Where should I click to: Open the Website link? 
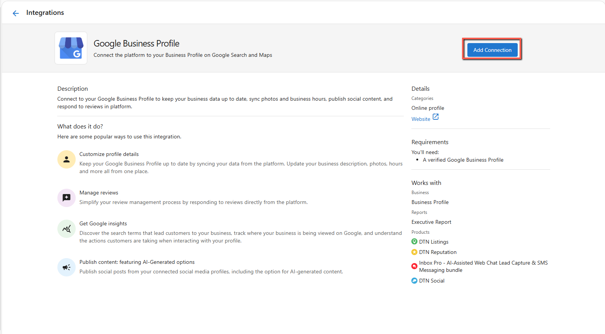pyautogui.click(x=420, y=119)
